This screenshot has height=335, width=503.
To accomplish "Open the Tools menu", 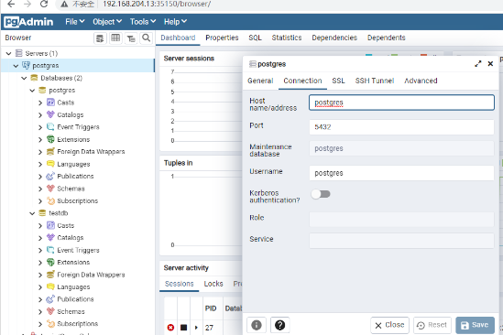I will [143, 22].
